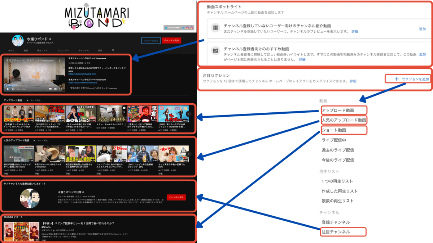433x243 pixels.
Task: Open the 早食い ペヤング獄激辛 video thumbnail
Action: pos(143,114)
